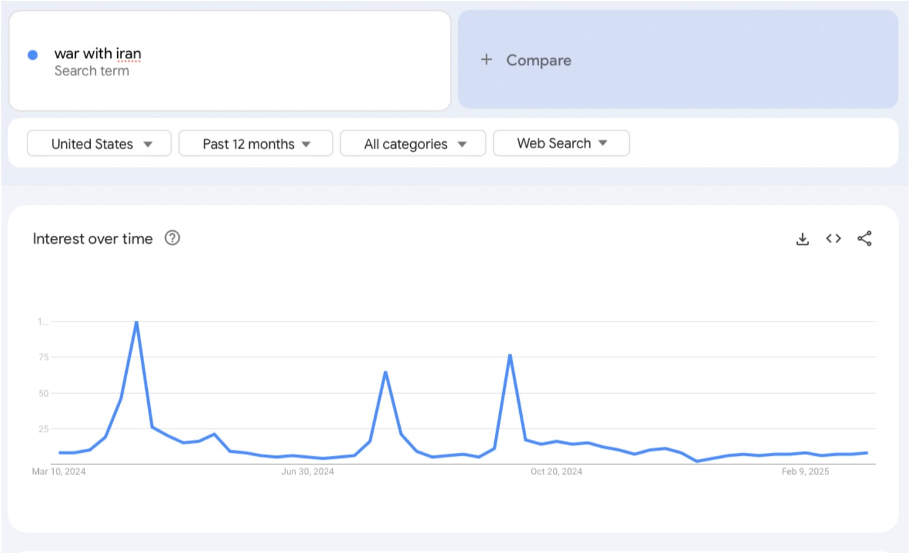Select the highest peak on the chart
Image resolution: width=924 pixels, height=553 pixels.
click(x=137, y=322)
